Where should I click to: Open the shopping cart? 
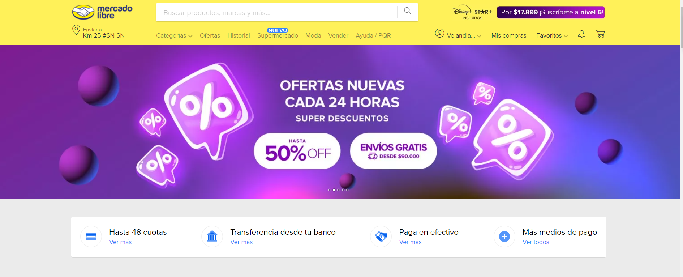[600, 34]
